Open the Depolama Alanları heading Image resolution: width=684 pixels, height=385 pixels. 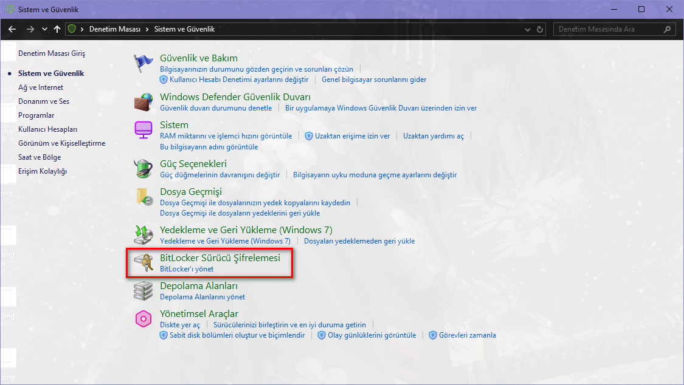[x=198, y=285]
